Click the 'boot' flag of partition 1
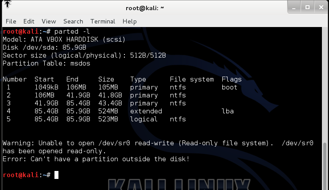Screen dimensions: 329x190 pos(229,87)
